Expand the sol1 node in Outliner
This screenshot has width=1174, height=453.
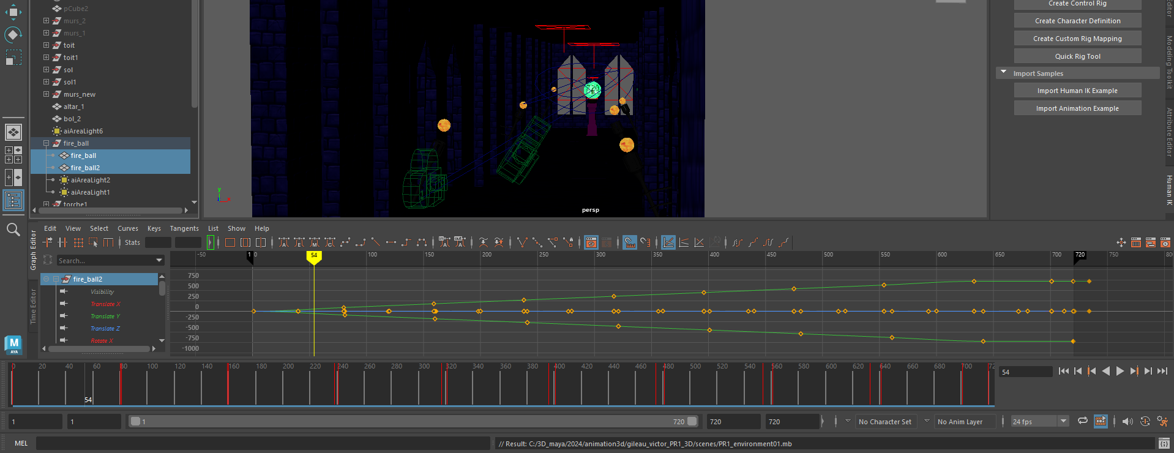46,82
